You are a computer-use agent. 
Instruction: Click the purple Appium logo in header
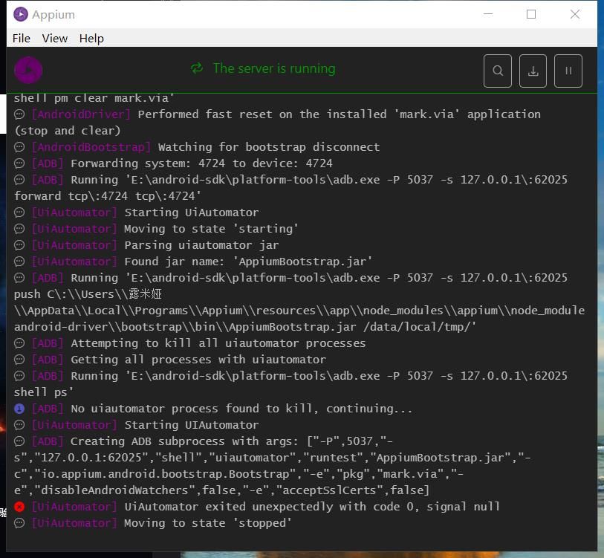pyautogui.click(x=28, y=71)
